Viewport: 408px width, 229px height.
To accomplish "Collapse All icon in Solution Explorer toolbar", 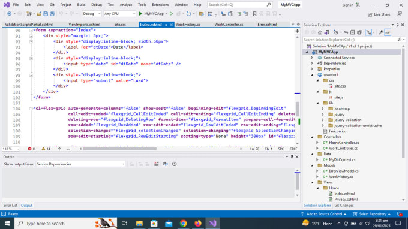I will coord(353,32).
